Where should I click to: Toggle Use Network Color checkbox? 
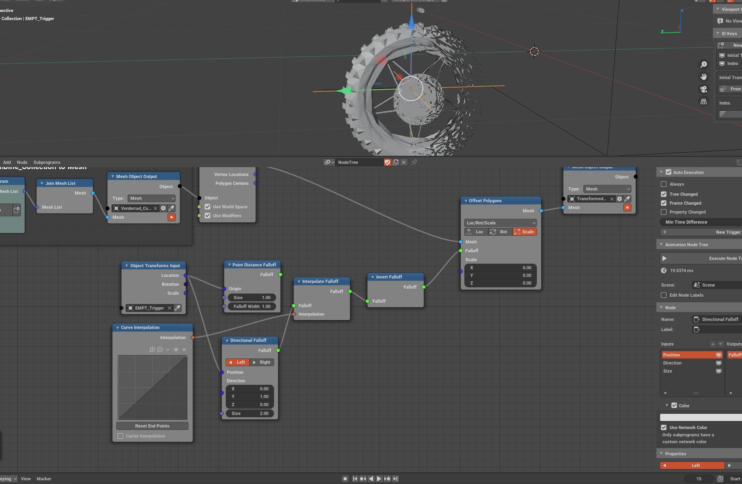tap(664, 427)
